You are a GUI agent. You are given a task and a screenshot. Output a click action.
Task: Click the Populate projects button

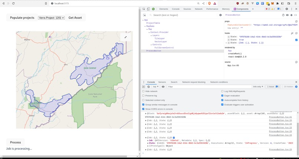pyautogui.click(x=22, y=17)
